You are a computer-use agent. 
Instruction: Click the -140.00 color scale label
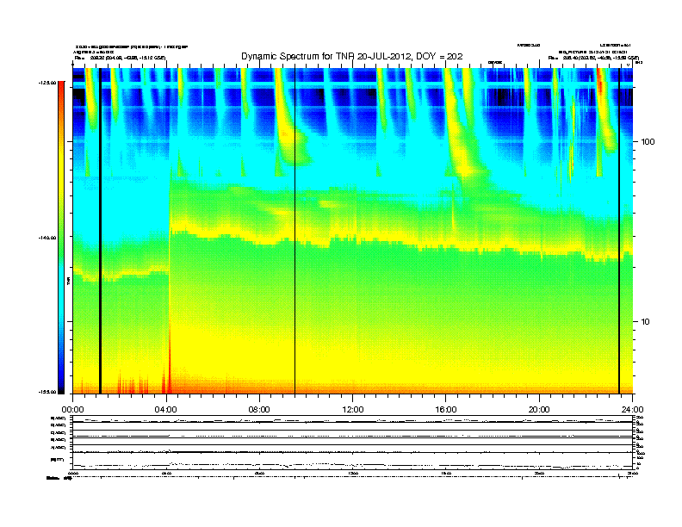47,238
